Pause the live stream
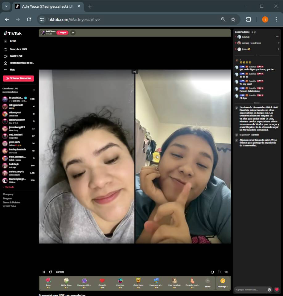This screenshot has width=283, height=296. click(x=44, y=272)
